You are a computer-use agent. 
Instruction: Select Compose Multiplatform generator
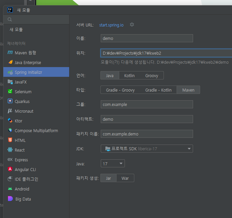[x=36, y=130]
